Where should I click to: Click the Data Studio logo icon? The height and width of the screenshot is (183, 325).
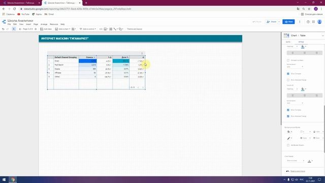(4, 22)
